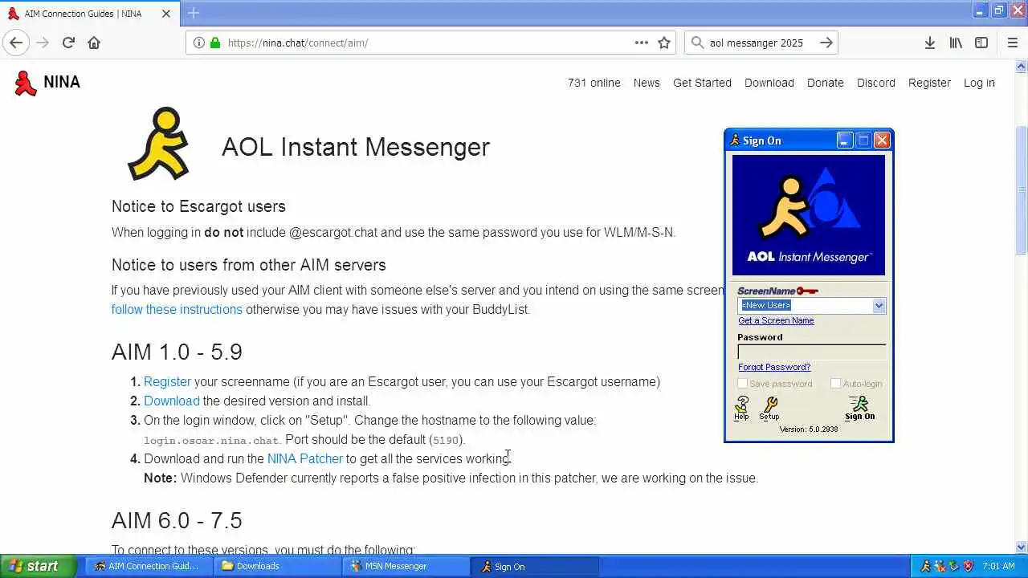Open the NINA Patcher link
Screen dimensions: 1028x578
[305, 458]
